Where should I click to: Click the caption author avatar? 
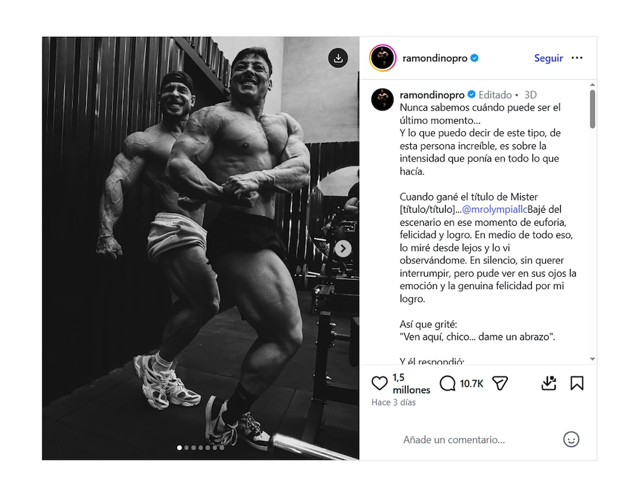click(x=383, y=99)
